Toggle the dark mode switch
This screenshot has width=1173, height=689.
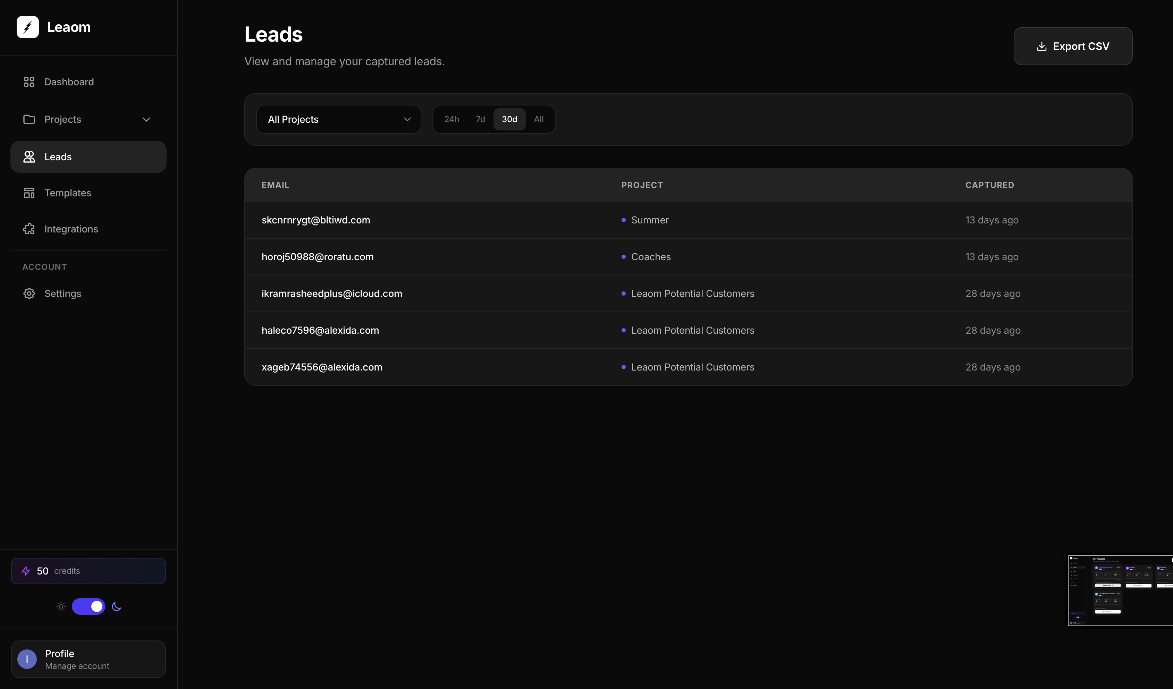[x=88, y=606]
